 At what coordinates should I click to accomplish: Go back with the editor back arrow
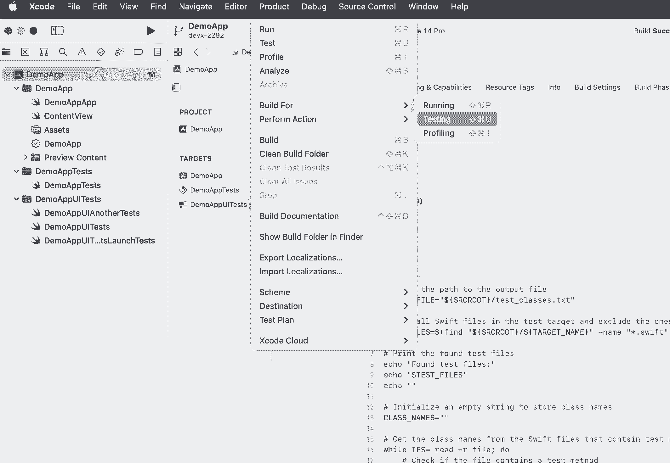[x=196, y=52]
